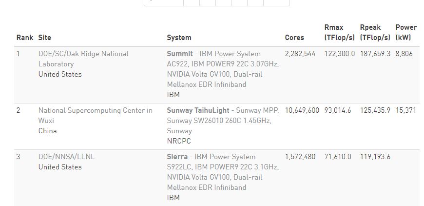This screenshot has height=206, width=424.
Task: Click United States under Oak Ridge laboratory
Action: [60, 74]
